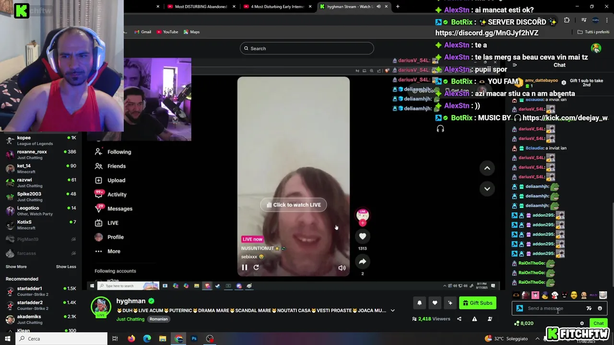614x345 pixels.
Task: Open the Kick logo home link
Action: [x=22, y=10]
